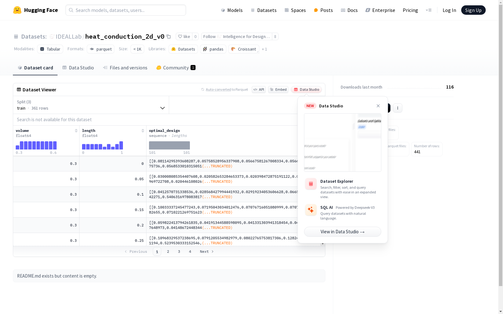Click the Embed button
This screenshot has height=314, width=503.
click(x=278, y=89)
